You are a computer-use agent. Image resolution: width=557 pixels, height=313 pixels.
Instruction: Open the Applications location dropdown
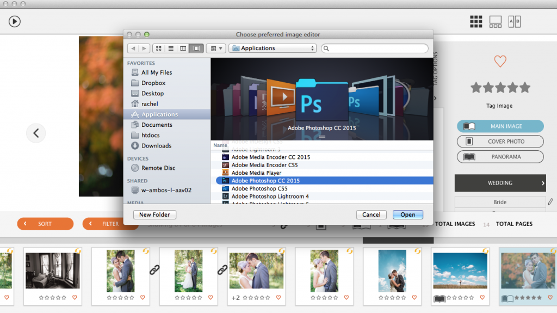[273, 48]
